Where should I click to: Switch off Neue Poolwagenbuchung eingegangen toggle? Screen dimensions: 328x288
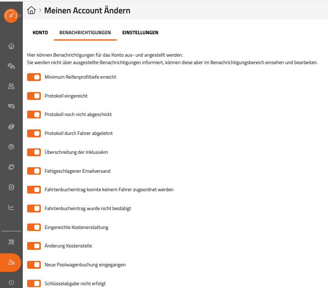tap(34, 265)
